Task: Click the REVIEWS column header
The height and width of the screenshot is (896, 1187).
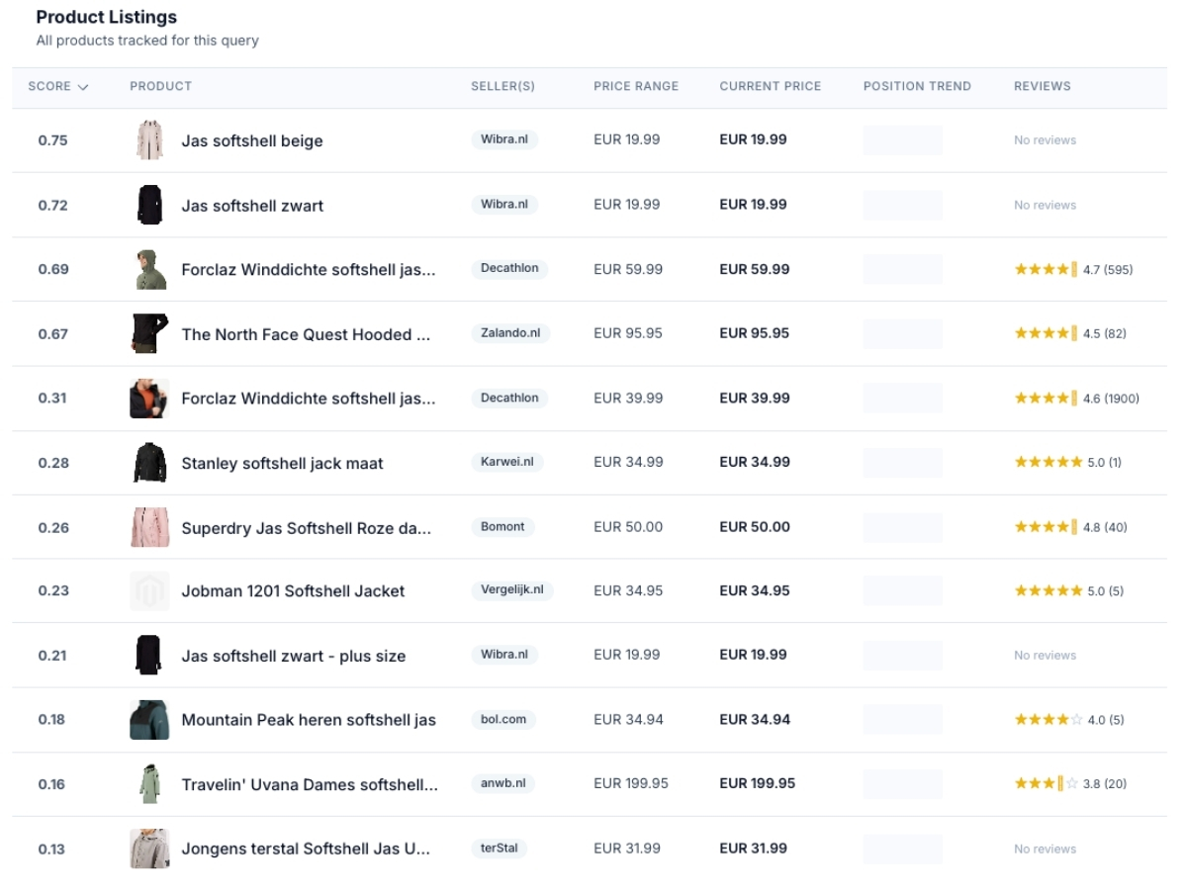Action: (1042, 86)
